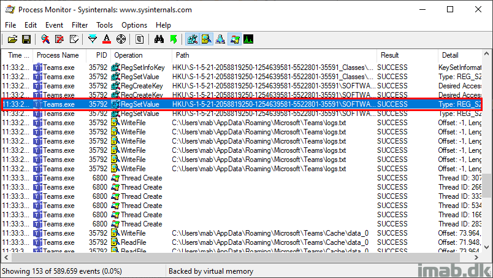Click the Operation column header
This screenshot has height=278, width=493.
pyautogui.click(x=141, y=55)
